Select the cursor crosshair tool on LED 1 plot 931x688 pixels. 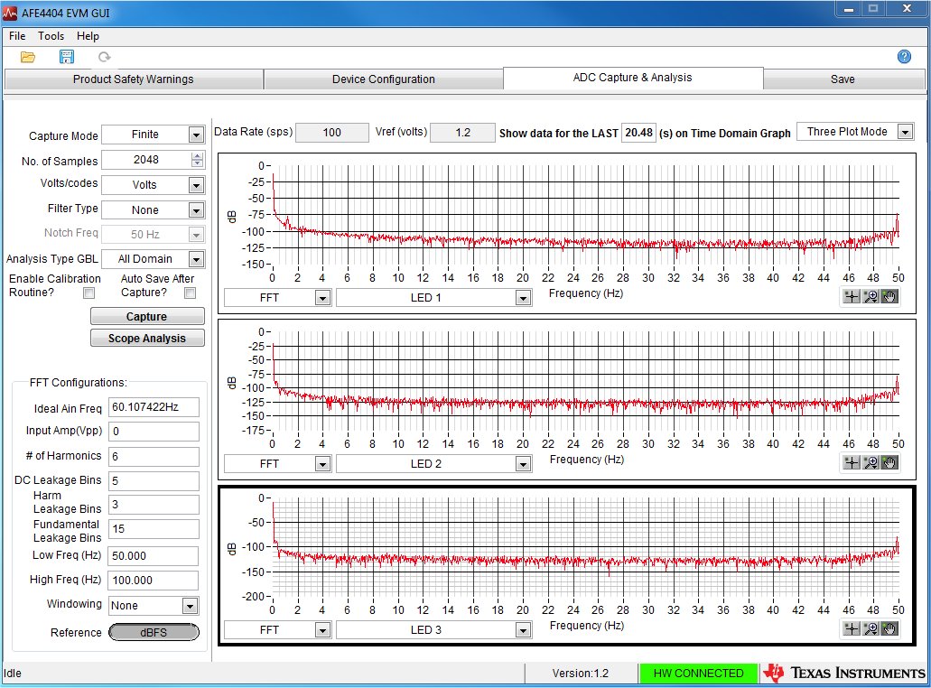(x=852, y=296)
